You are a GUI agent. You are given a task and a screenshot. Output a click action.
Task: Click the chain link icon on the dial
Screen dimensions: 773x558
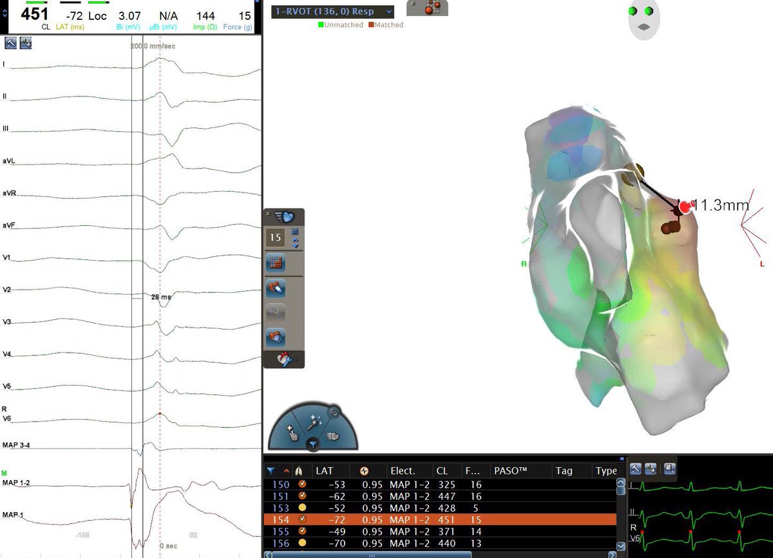(334, 412)
